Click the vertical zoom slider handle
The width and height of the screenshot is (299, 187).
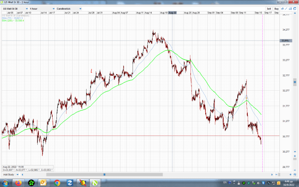295,159
